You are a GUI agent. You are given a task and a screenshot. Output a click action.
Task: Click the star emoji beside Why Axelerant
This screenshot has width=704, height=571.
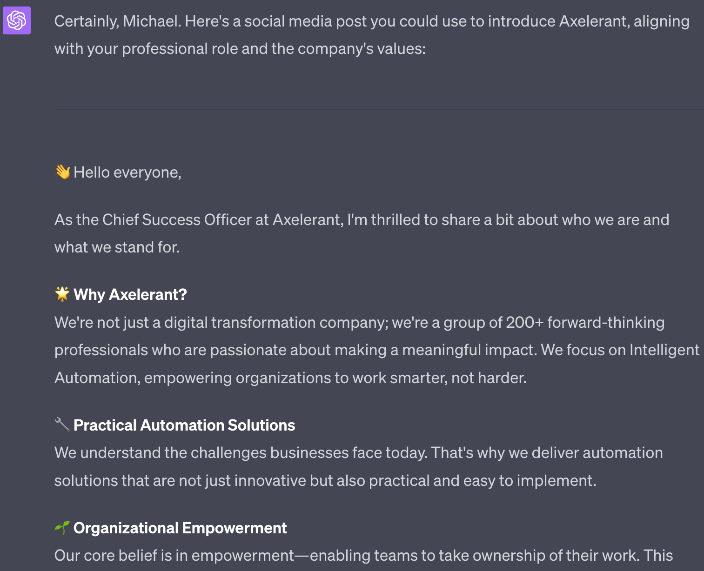click(x=62, y=294)
